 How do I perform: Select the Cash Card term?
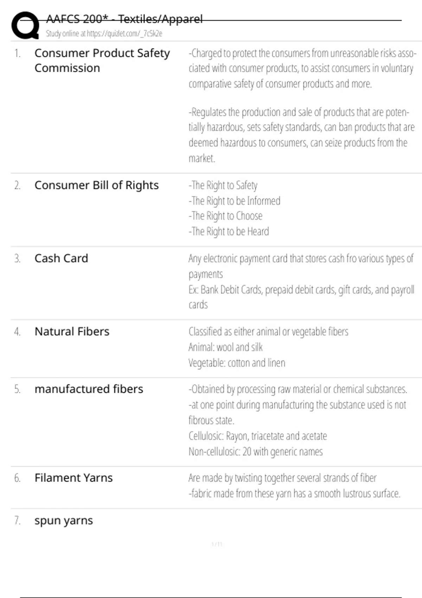pyautogui.click(x=61, y=259)
